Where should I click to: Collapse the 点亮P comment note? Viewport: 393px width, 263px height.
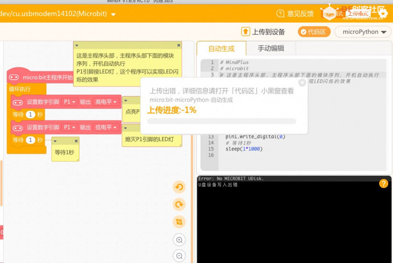tap(126, 100)
